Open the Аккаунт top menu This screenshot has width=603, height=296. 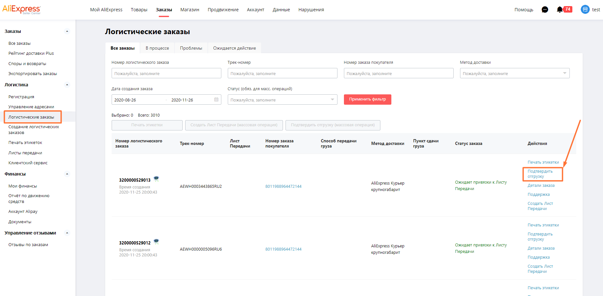point(256,10)
